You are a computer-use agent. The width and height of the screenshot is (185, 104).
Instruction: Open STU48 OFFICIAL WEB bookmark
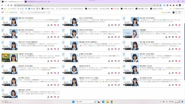click(x=77, y=9)
